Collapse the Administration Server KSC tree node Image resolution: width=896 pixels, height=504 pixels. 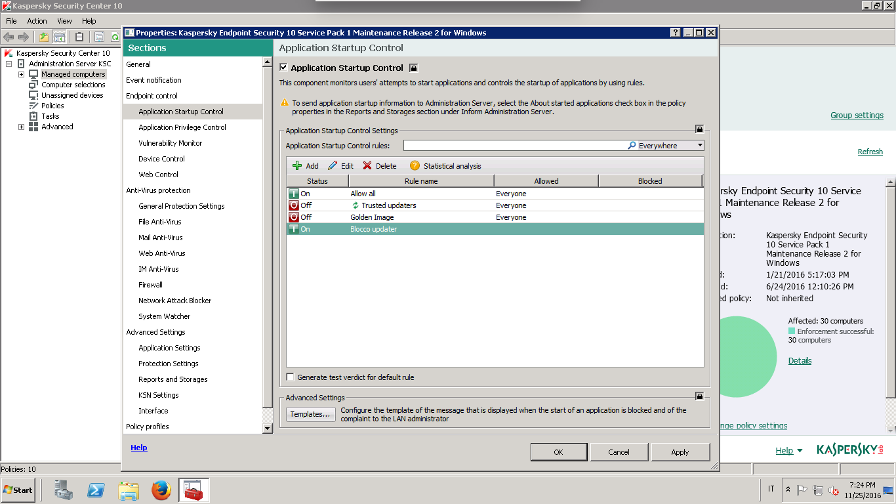[9, 64]
